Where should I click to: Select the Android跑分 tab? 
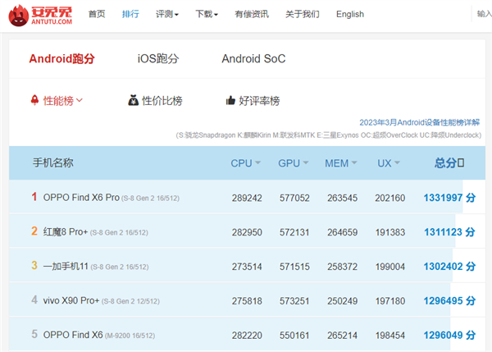(x=61, y=59)
